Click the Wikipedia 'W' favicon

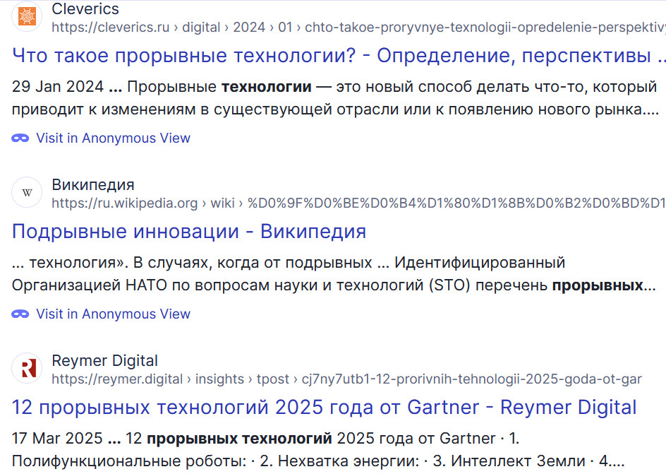pyautogui.click(x=27, y=192)
